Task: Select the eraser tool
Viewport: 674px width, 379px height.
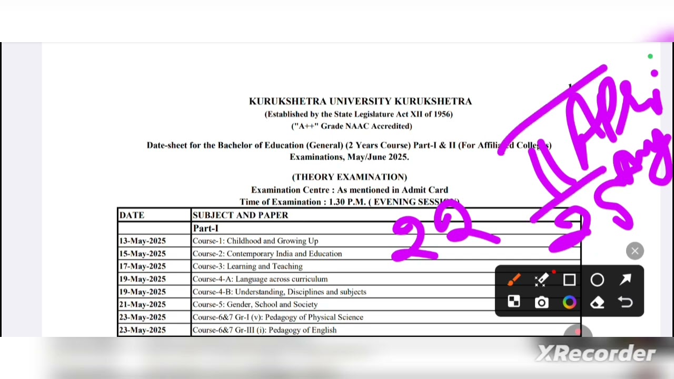Action: click(x=597, y=303)
